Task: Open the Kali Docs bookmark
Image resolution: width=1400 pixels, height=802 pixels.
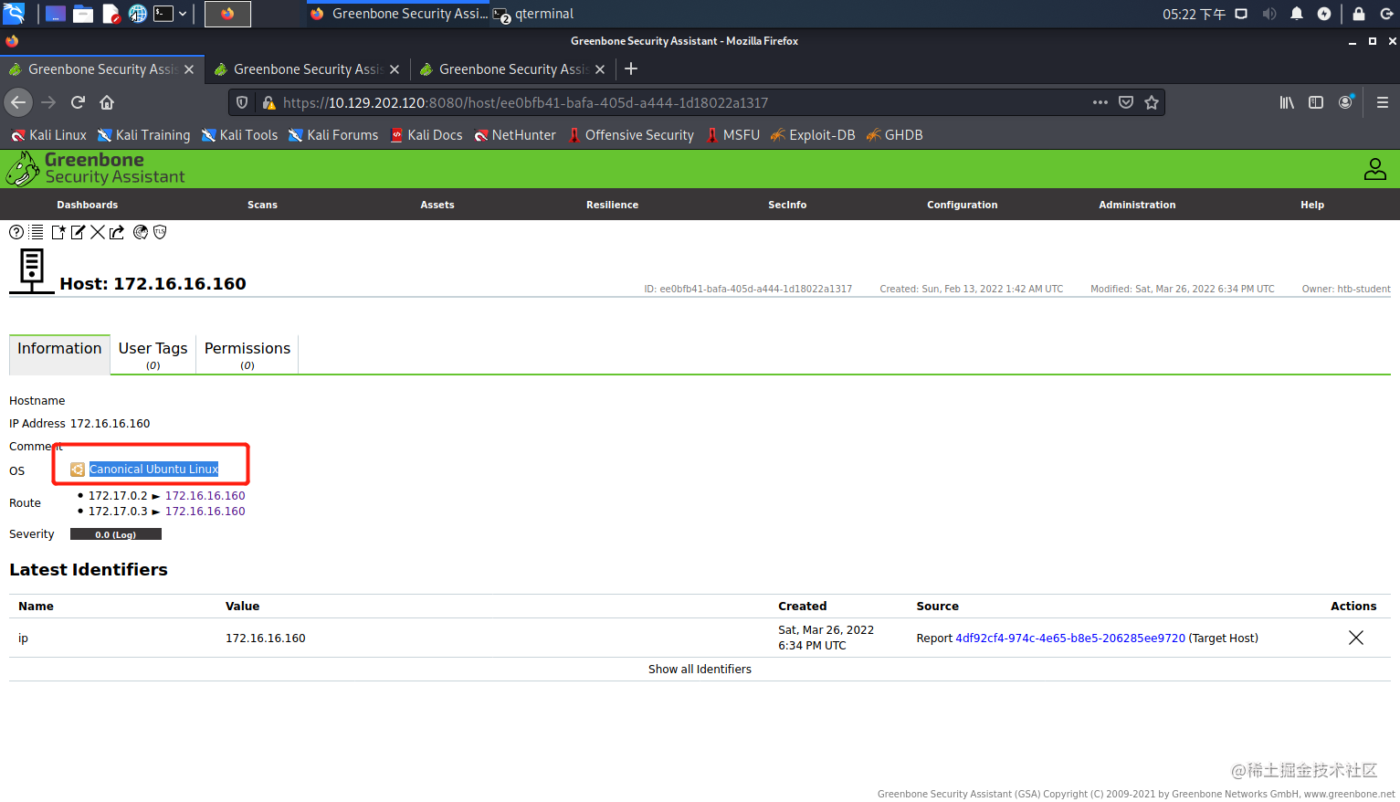Action: (426, 135)
